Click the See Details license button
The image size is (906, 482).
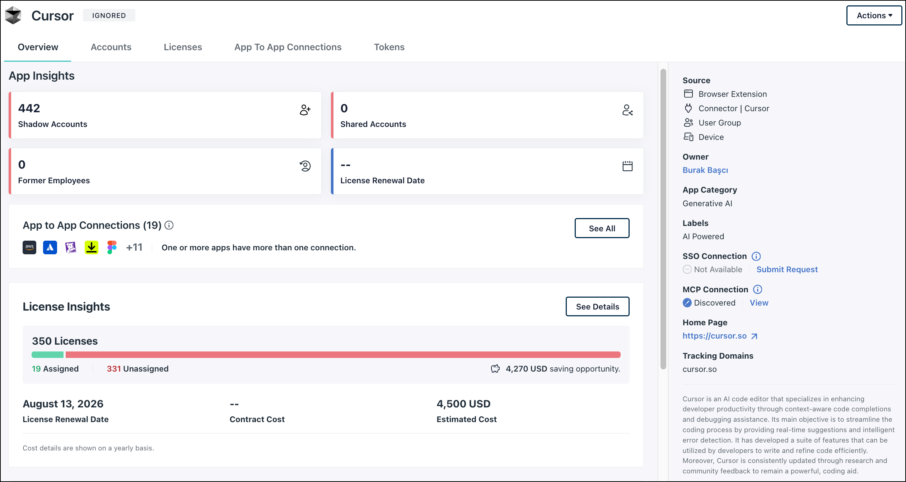pyautogui.click(x=598, y=307)
